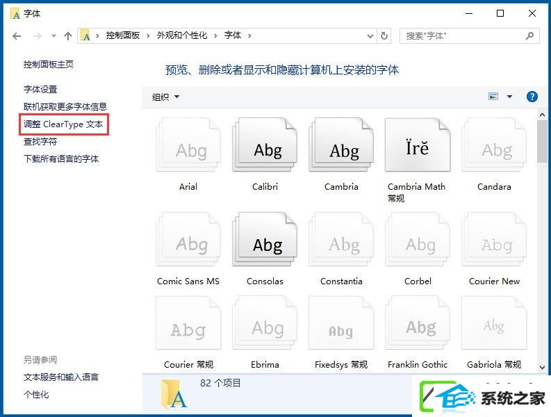This screenshot has width=551, height=417.
Task: Select the Fixedsys 常规 font icon
Action: click(341, 322)
